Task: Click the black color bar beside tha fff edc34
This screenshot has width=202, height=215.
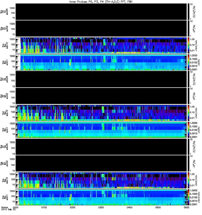Action: point(188,12)
